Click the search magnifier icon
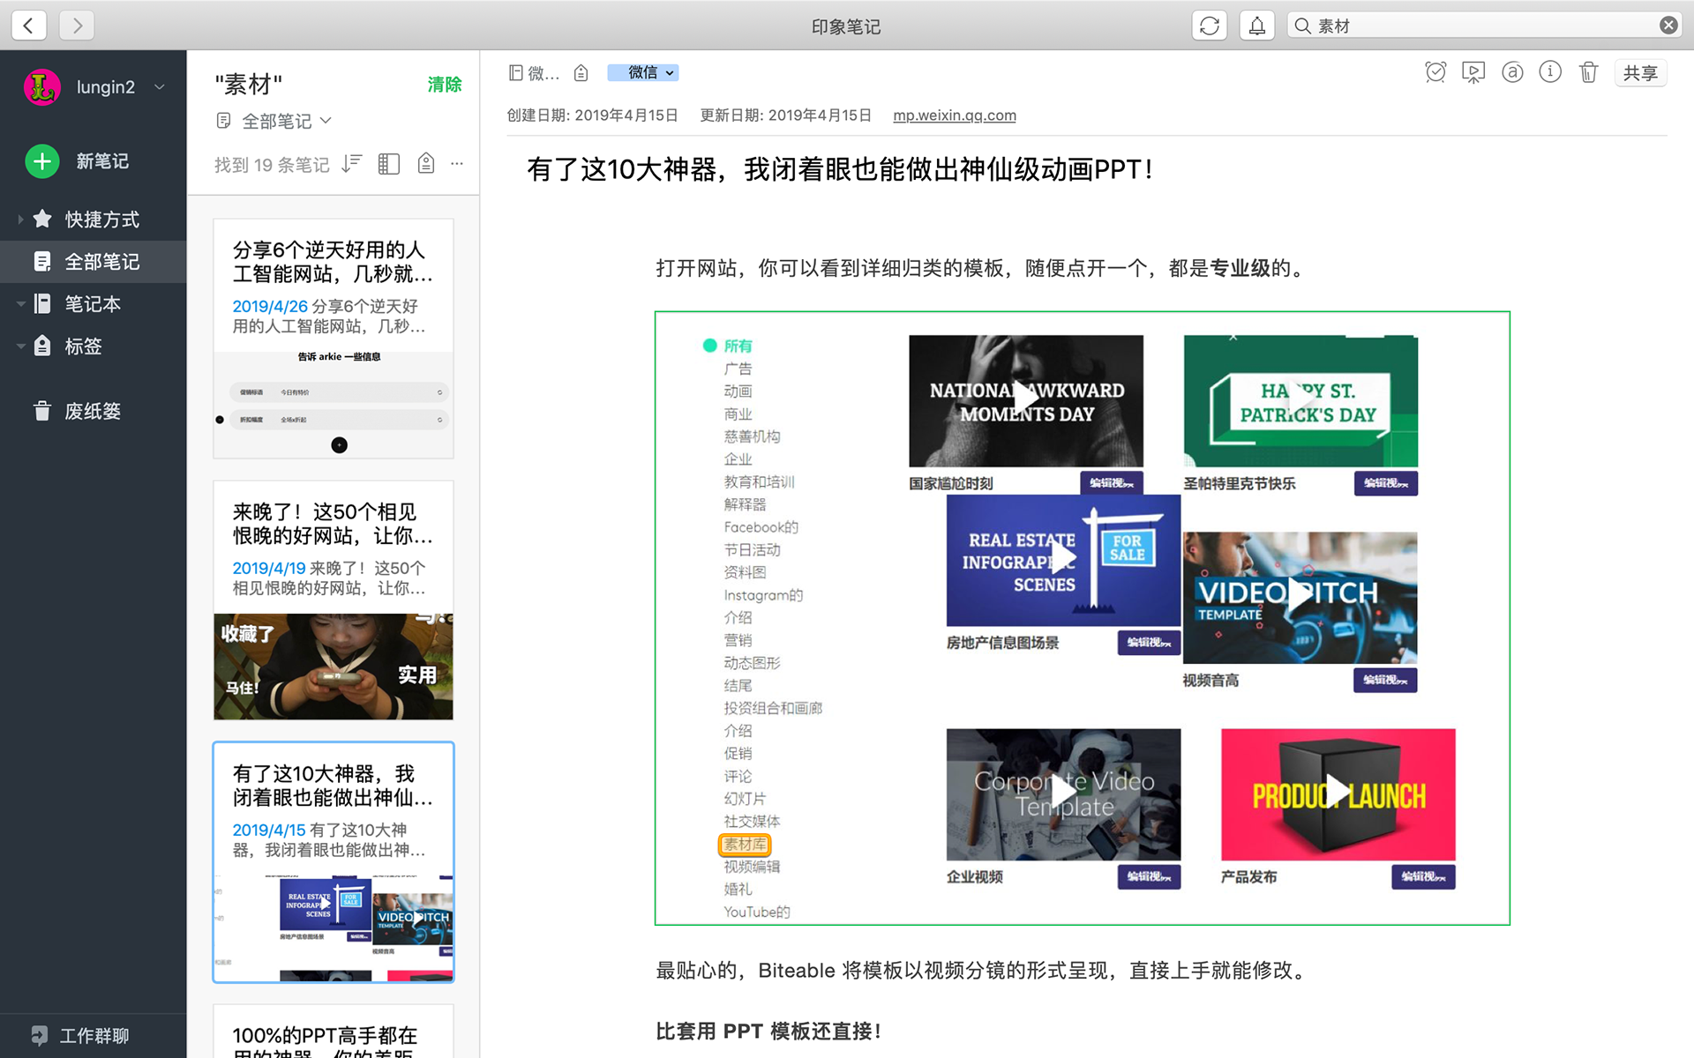Screen dimensions: 1694x1058 coord(1302,26)
